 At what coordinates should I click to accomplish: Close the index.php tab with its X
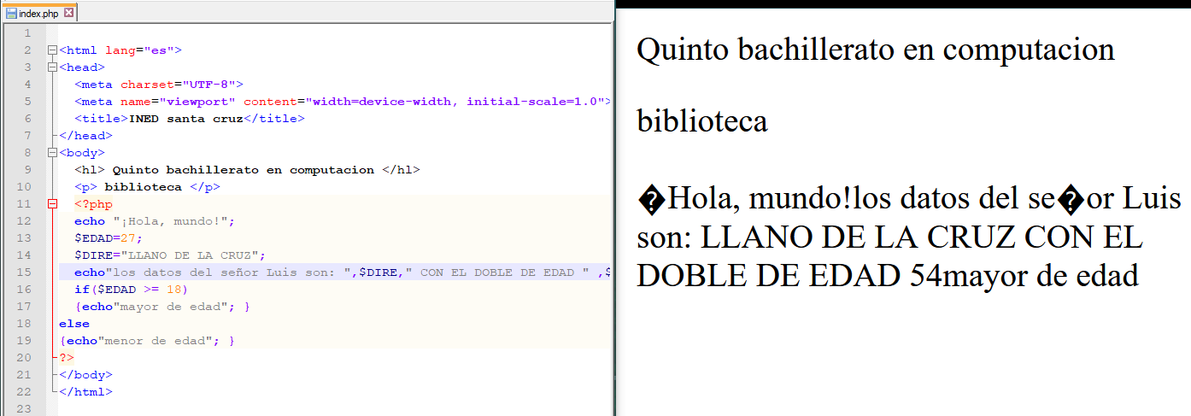(x=69, y=14)
